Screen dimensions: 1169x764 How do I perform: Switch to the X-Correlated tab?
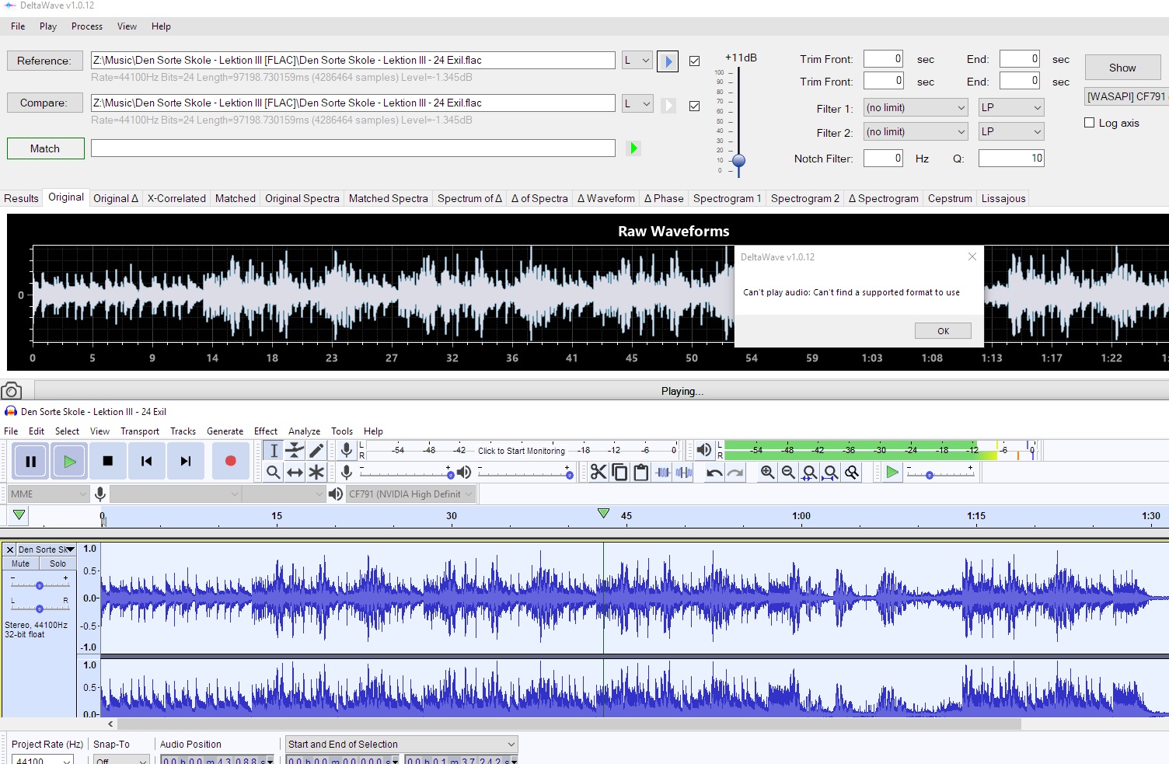tap(176, 198)
